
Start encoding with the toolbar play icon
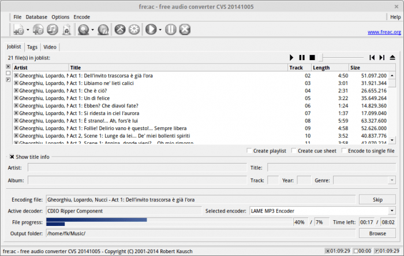click(x=151, y=29)
